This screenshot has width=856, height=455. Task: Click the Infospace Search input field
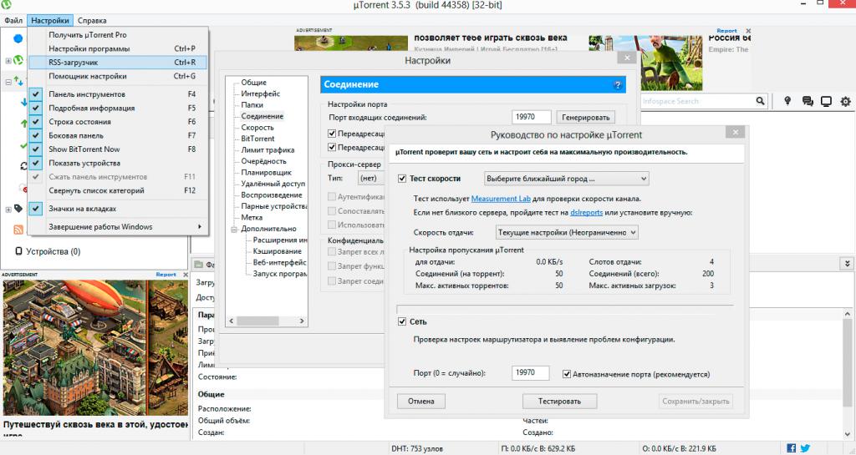697,101
